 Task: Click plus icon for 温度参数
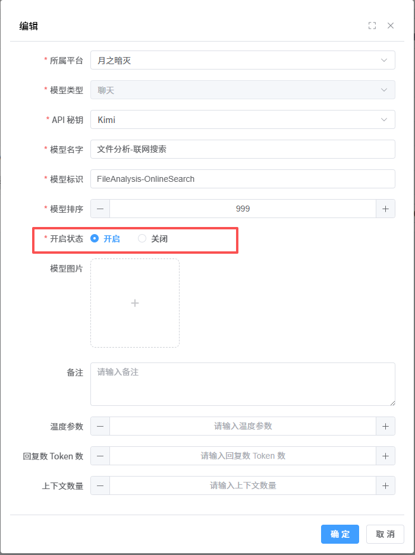[385, 426]
